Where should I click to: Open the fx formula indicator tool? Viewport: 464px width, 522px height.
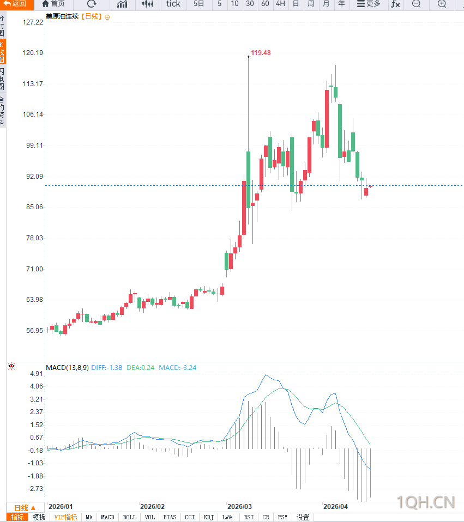pyautogui.click(x=395, y=4)
